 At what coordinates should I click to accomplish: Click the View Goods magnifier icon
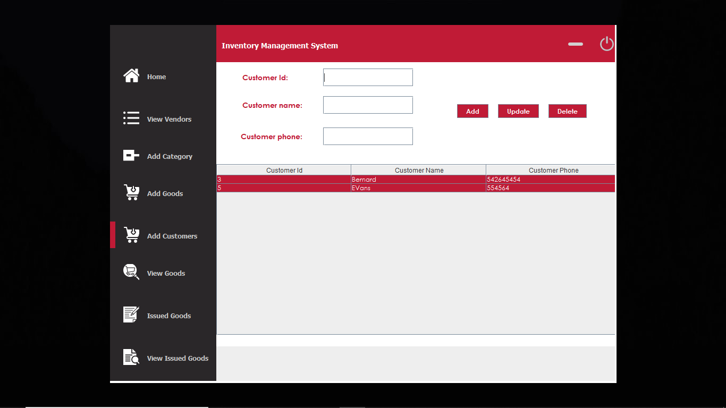[131, 272]
